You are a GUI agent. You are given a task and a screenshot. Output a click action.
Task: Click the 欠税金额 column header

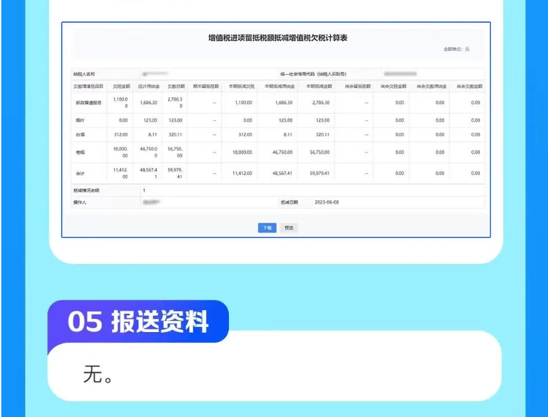121,86
